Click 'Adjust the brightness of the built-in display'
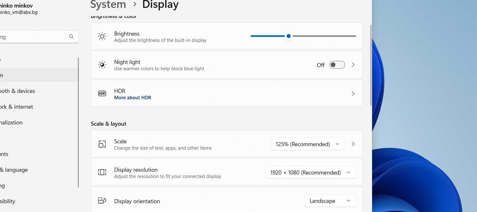Viewport: 477px width, 212px height. [160, 40]
